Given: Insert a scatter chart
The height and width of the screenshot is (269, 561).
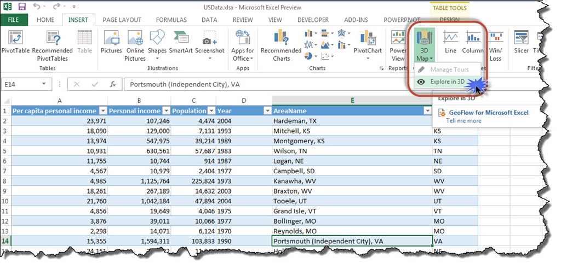Looking at the screenshot, I should tap(327, 56).
